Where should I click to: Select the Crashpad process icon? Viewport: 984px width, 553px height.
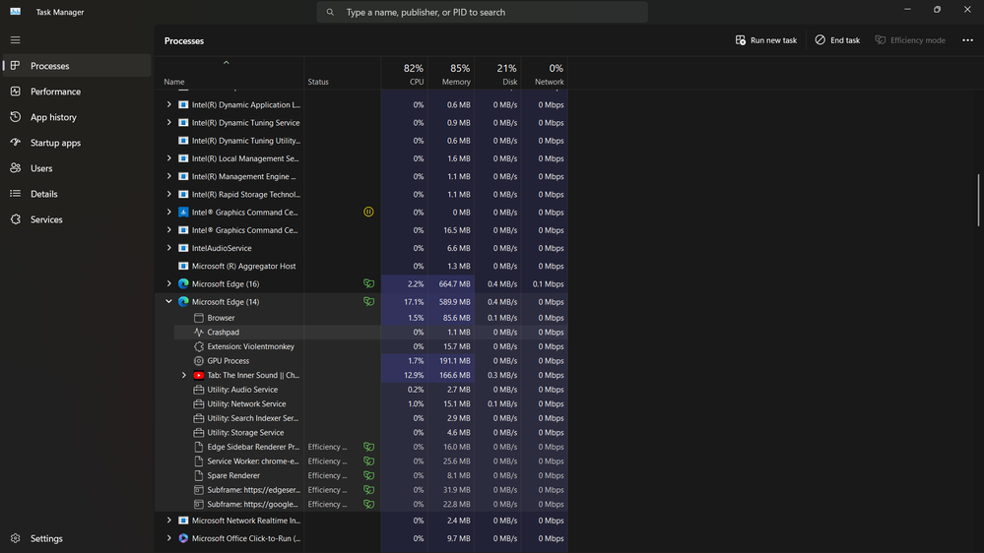[198, 333]
